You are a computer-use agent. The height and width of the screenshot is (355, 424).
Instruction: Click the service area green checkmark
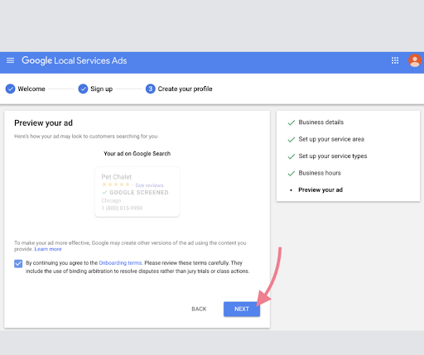coord(291,140)
